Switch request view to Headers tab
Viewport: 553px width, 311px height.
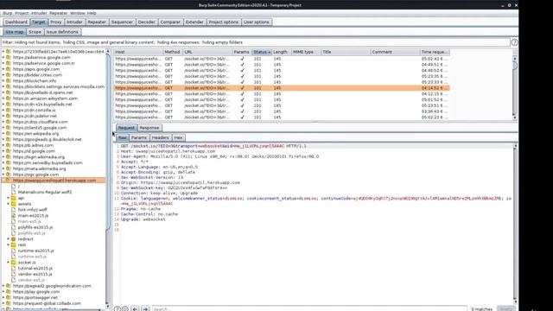161,137
